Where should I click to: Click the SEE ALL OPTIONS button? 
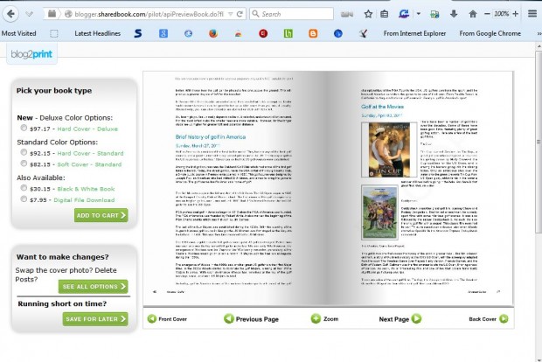pyautogui.click(x=93, y=286)
